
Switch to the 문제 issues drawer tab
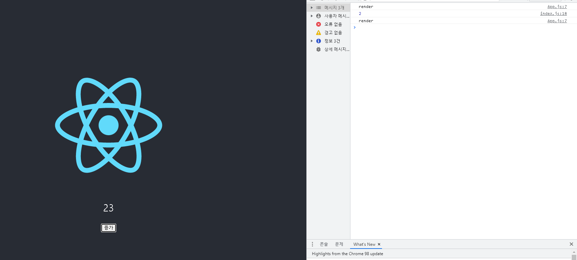coord(339,244)
